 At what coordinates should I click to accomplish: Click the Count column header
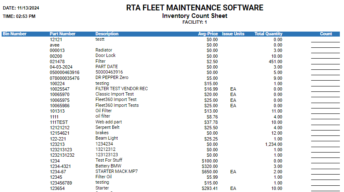(x=326, y=34)
